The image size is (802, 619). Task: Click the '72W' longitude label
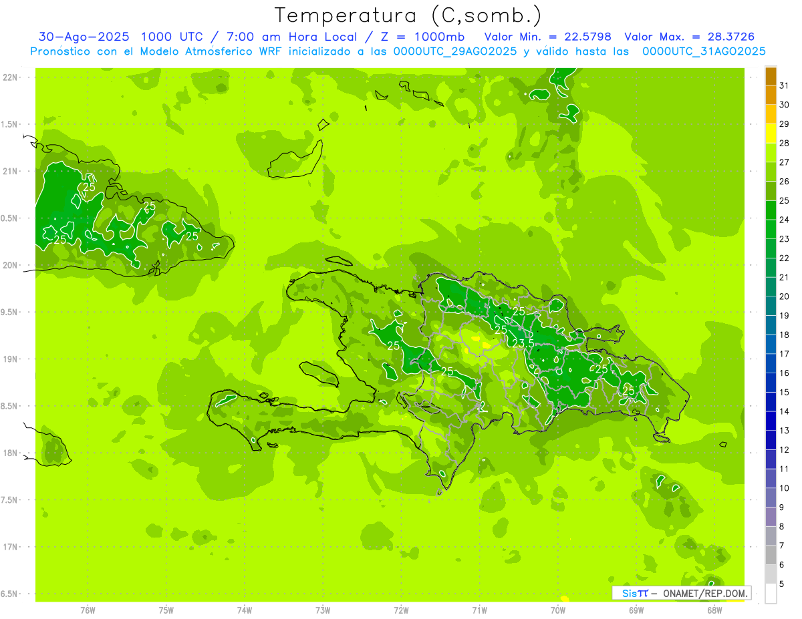point(401,610)
